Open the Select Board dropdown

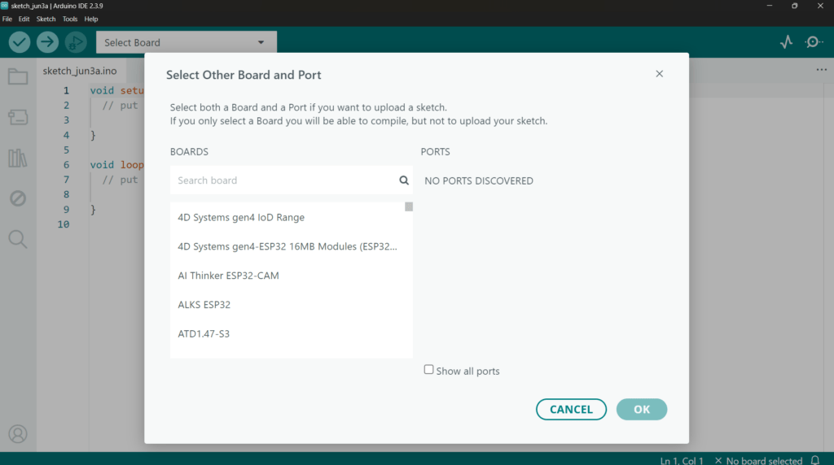(x=187, y=42)
